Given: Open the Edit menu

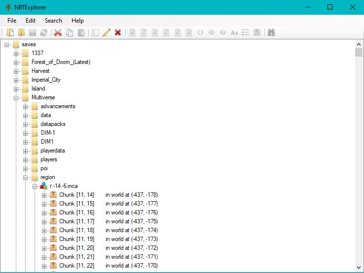Looking at the screenshot, I should (31, 21).
